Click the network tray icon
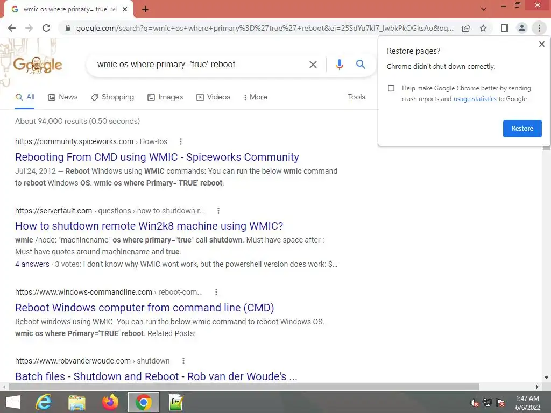The image size is (551, 413). [x=488, y=403]
